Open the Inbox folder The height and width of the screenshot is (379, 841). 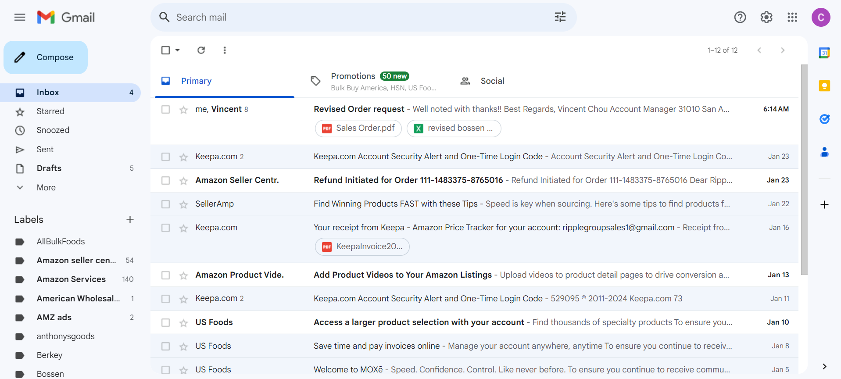pos(70,93)
